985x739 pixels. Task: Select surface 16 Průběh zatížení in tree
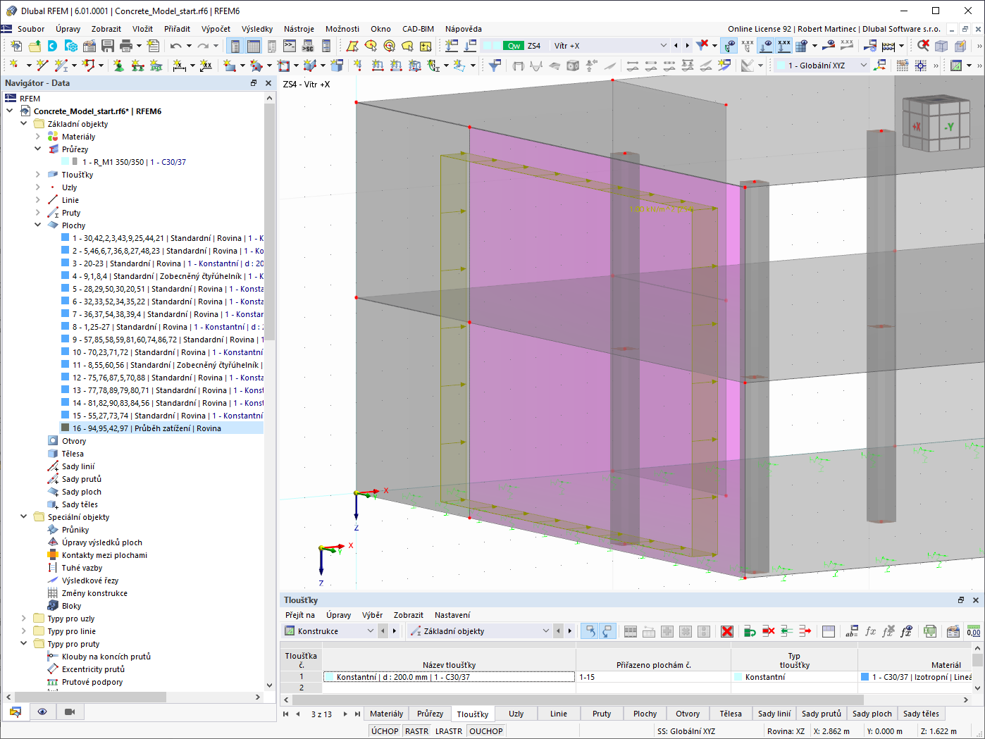pyautogui.click(x=147, y=428)
